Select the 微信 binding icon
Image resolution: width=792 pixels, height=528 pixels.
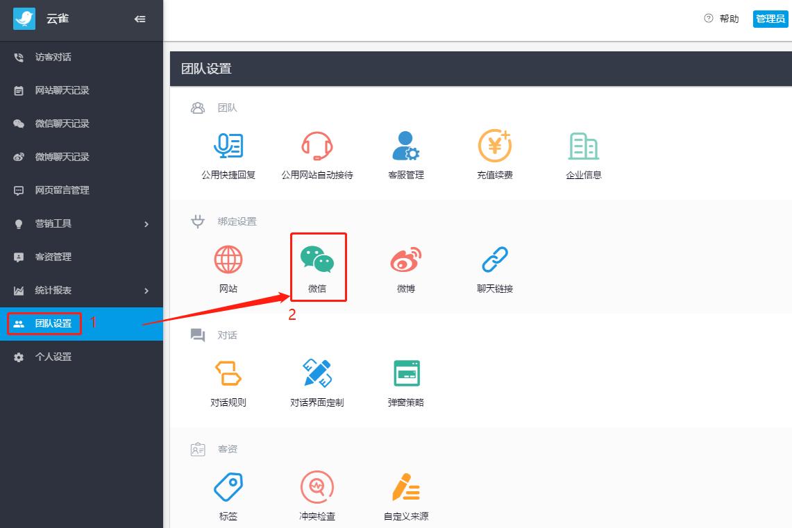(x=317, y=259)
